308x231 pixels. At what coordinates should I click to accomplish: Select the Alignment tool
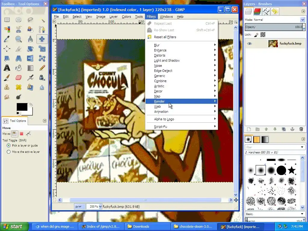point(7,49)
